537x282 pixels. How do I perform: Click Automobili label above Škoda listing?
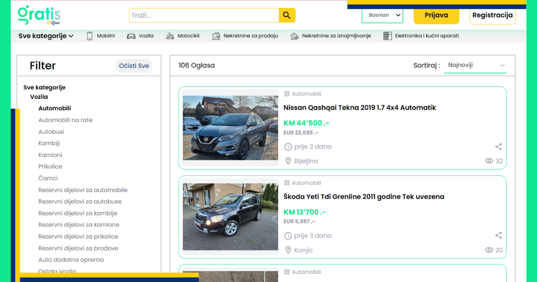(x=307, y=183)
